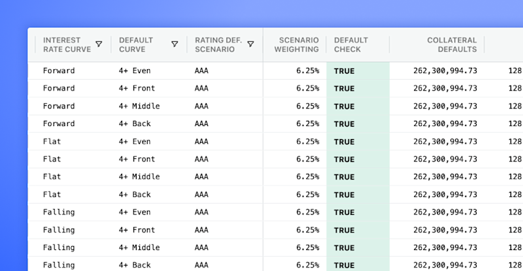Viewport: 523px width, 271px height.
Task: Select the collateral defaults value in Falling 4+ Even row
Action: click(445, 212)
